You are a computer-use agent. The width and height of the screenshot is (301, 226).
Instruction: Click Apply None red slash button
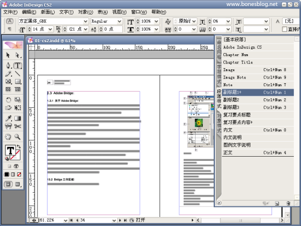(x=19, y=174)
